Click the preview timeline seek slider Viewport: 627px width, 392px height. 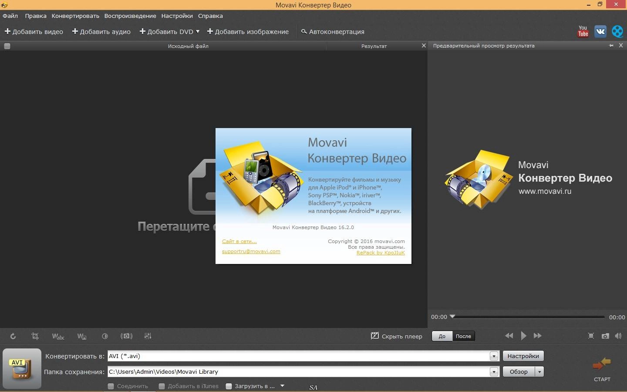point(528,317)
